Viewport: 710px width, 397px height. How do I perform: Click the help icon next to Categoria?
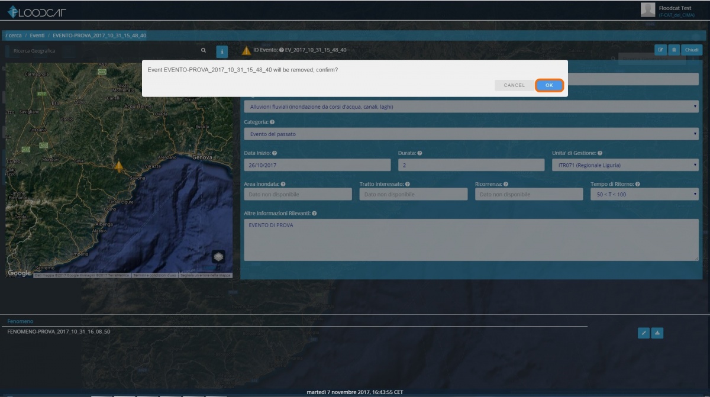[272, 122]
